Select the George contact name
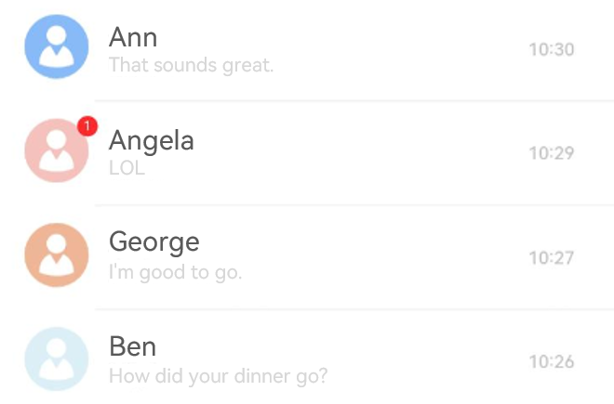The image size is (614, 404). click(154, 243)
